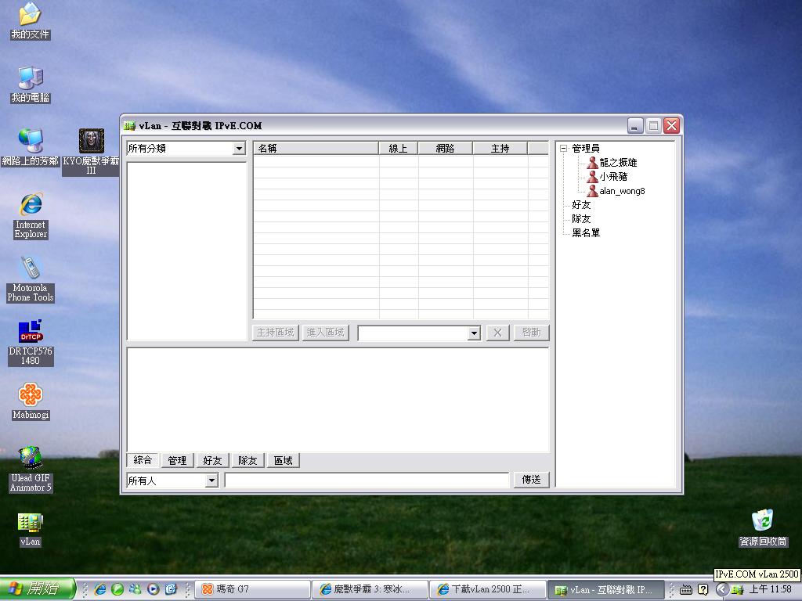The width and height of the screenshot is (802, 601).
Task: Switch to the 綜合 chat tab
Action: pos(143,460)
